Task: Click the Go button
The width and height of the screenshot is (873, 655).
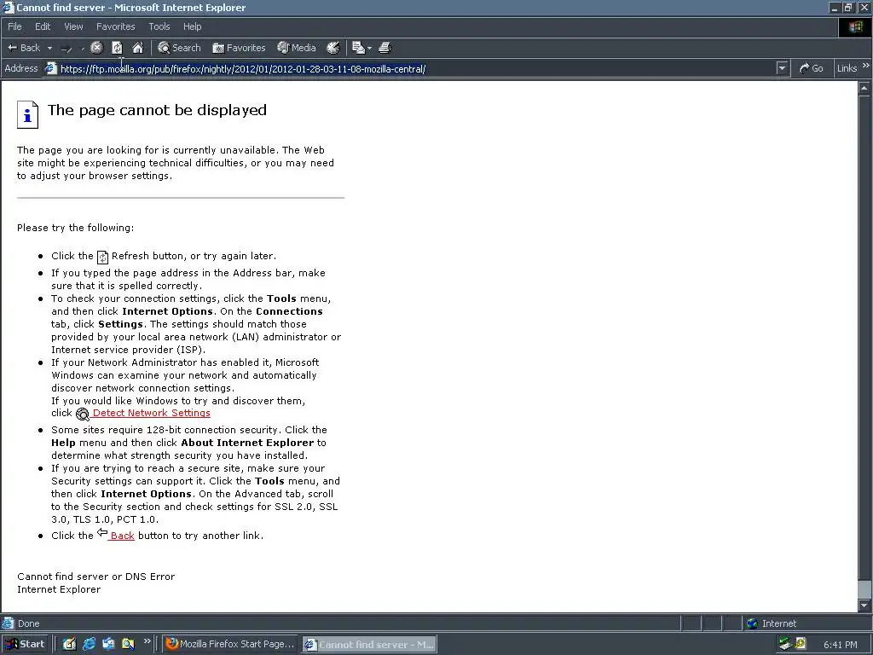Action: pos(812,68)
